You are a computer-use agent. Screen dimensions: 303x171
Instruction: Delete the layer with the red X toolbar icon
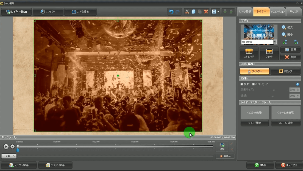206,12
